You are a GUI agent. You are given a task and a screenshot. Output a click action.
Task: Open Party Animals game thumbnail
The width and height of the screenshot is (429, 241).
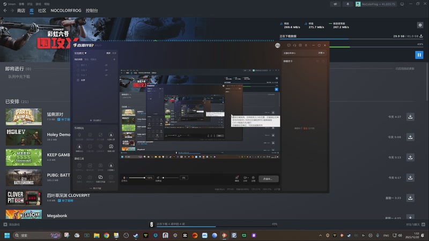tap(24, 117)
